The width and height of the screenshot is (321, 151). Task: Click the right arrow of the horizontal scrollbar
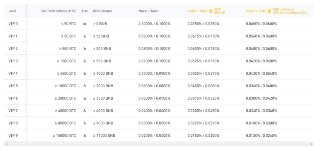coord(312,144)
